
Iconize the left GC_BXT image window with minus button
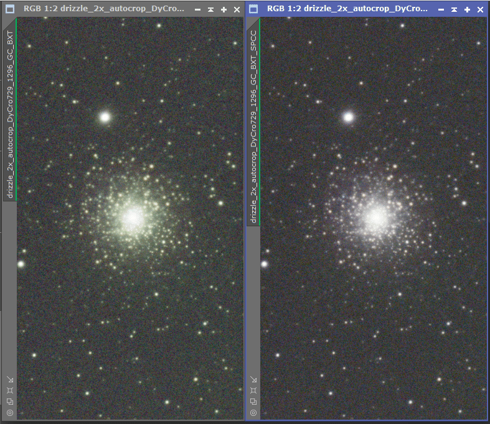coord(197,10)
